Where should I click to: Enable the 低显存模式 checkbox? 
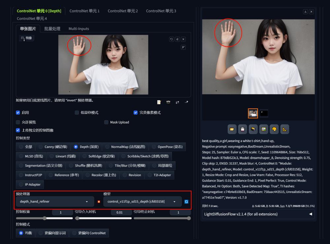(77, 113)
